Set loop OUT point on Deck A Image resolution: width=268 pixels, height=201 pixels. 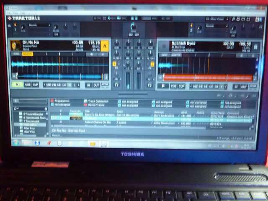(96, 85)
